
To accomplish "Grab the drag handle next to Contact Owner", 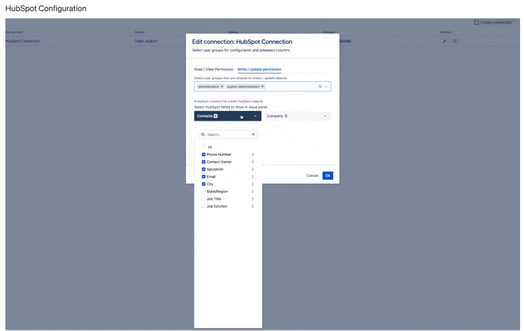I will point(253,162).
